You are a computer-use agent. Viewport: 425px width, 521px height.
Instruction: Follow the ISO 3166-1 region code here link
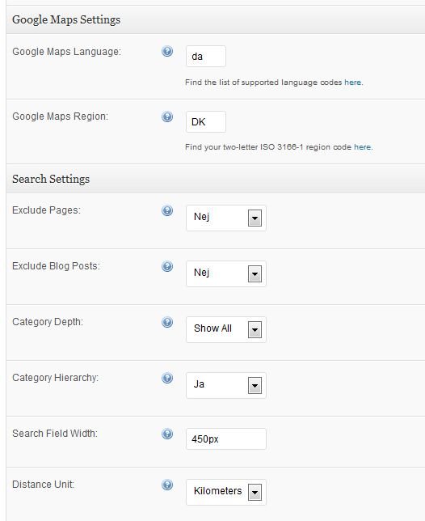tap(362, 147)
